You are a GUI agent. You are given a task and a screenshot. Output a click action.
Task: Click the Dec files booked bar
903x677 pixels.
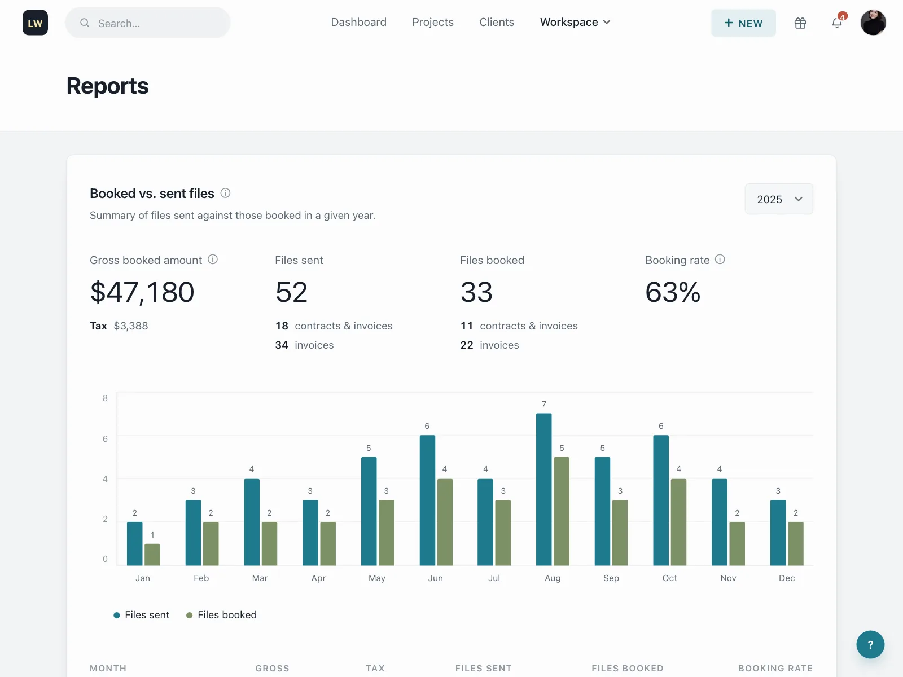[796, 543]
